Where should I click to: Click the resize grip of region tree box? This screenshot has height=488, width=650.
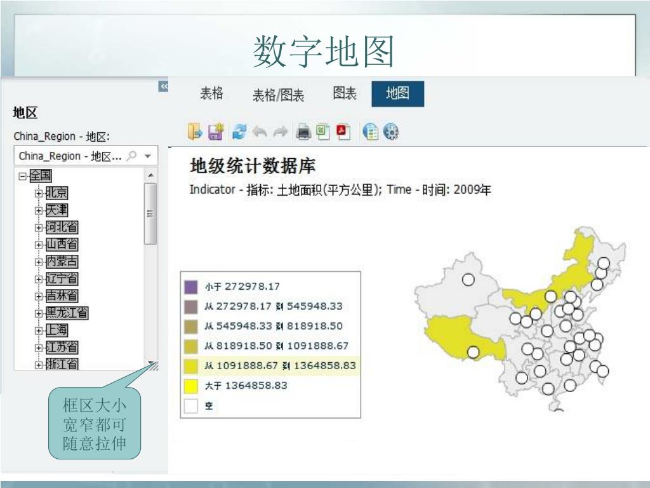(154, 367)
